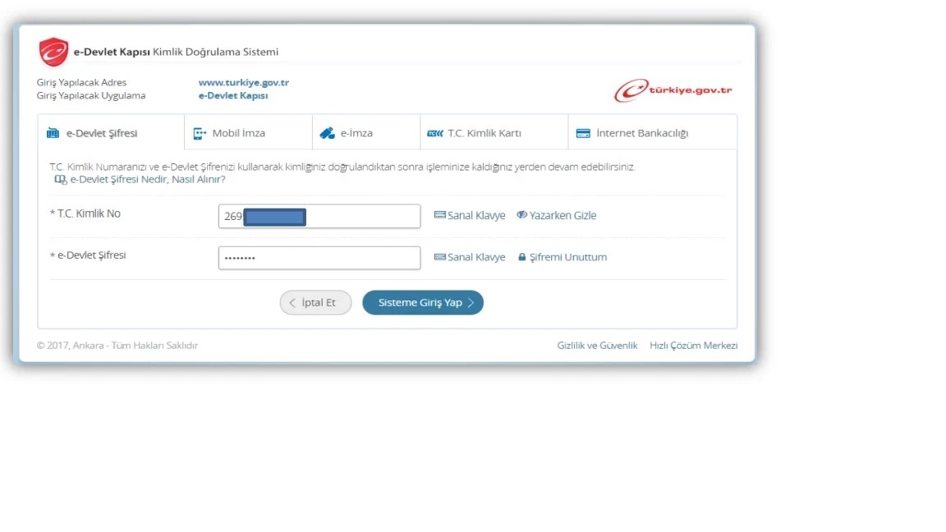Click the keyboard icon beside e-Devlet Şifresi
Image resolution: width=946 pixels, height=532 pixels.
[439, 258]
